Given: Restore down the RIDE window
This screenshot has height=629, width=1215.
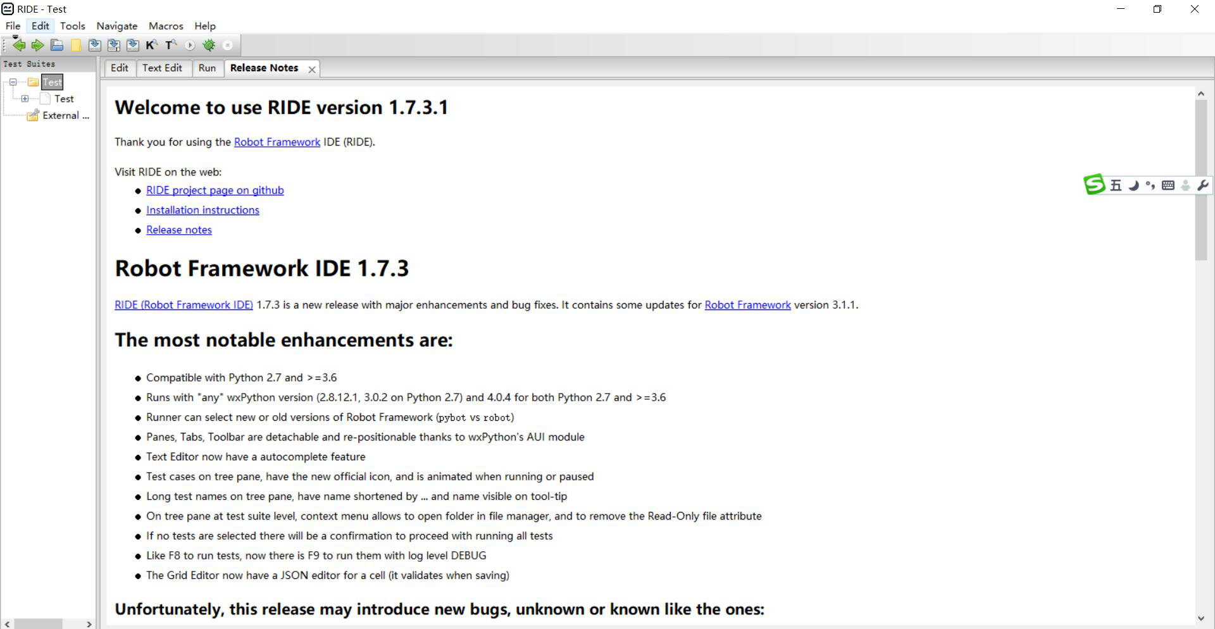Looking at the screenshot, I should point(1157,9).
